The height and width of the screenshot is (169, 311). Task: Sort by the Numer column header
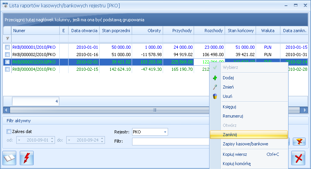pos(35,31)
